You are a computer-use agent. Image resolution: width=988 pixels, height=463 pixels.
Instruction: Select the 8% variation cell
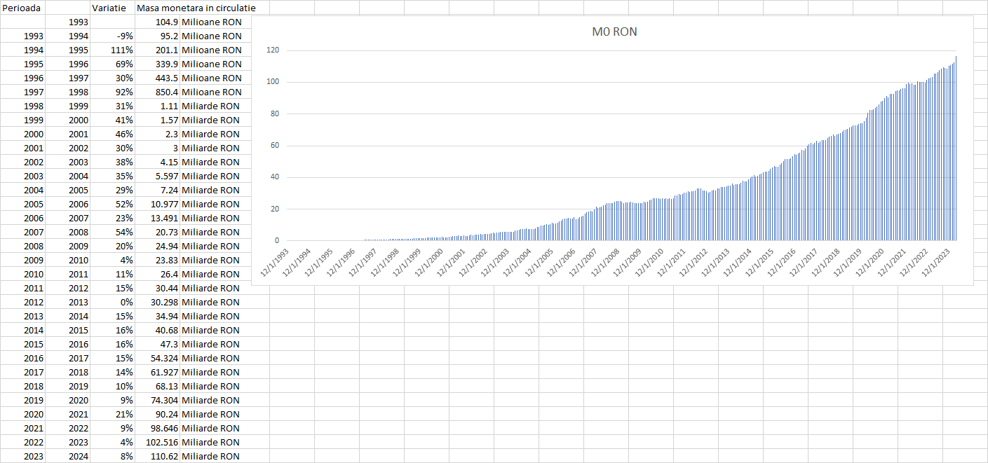point(113,456)
